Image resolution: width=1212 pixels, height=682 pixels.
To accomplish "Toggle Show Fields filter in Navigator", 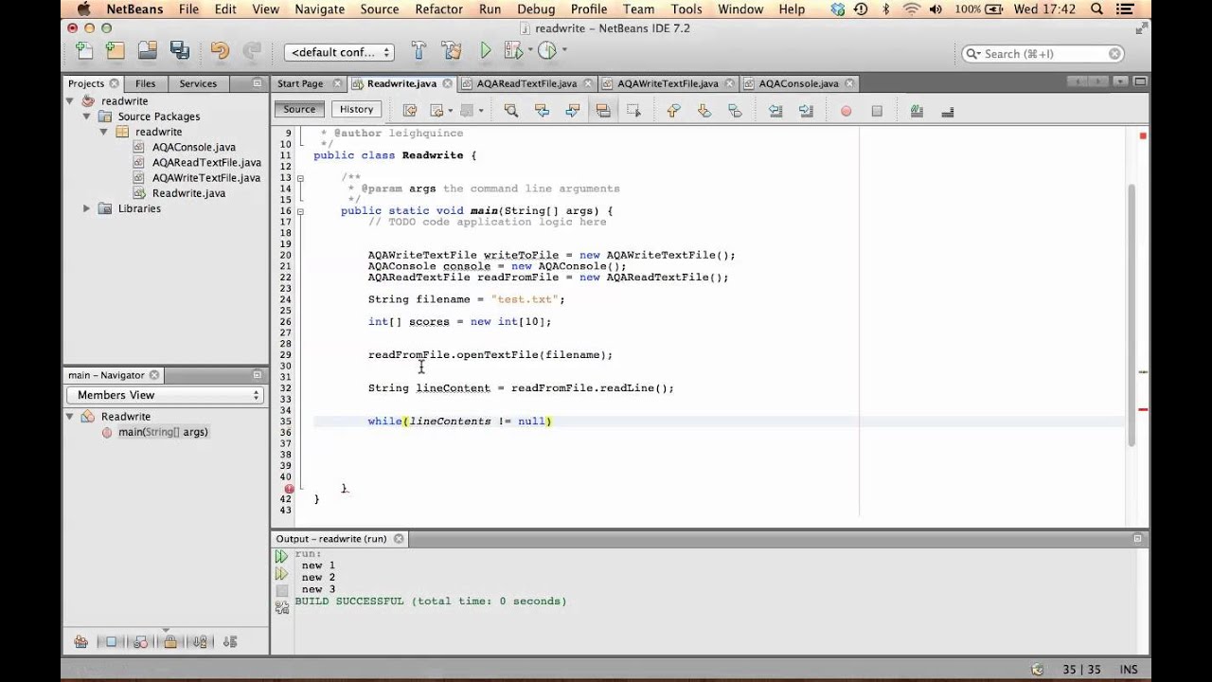I will 111,641.
